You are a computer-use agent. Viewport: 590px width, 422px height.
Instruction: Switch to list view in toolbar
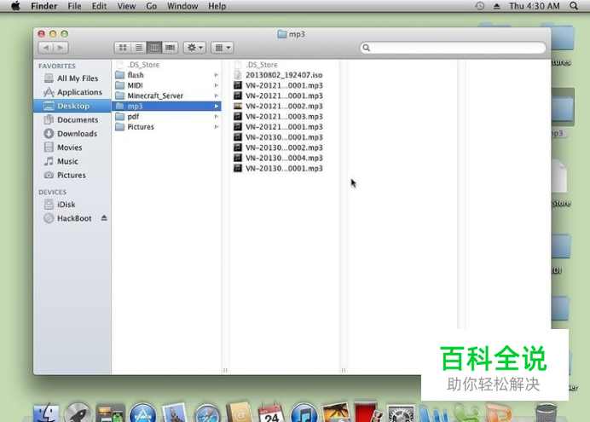pyautogui.click(x=138, y=48)
